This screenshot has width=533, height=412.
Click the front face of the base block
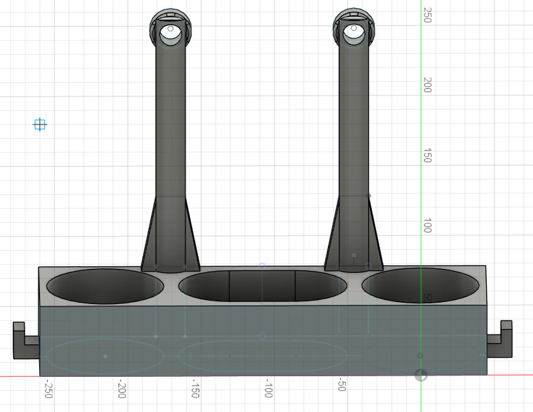[x=264, y=340]
